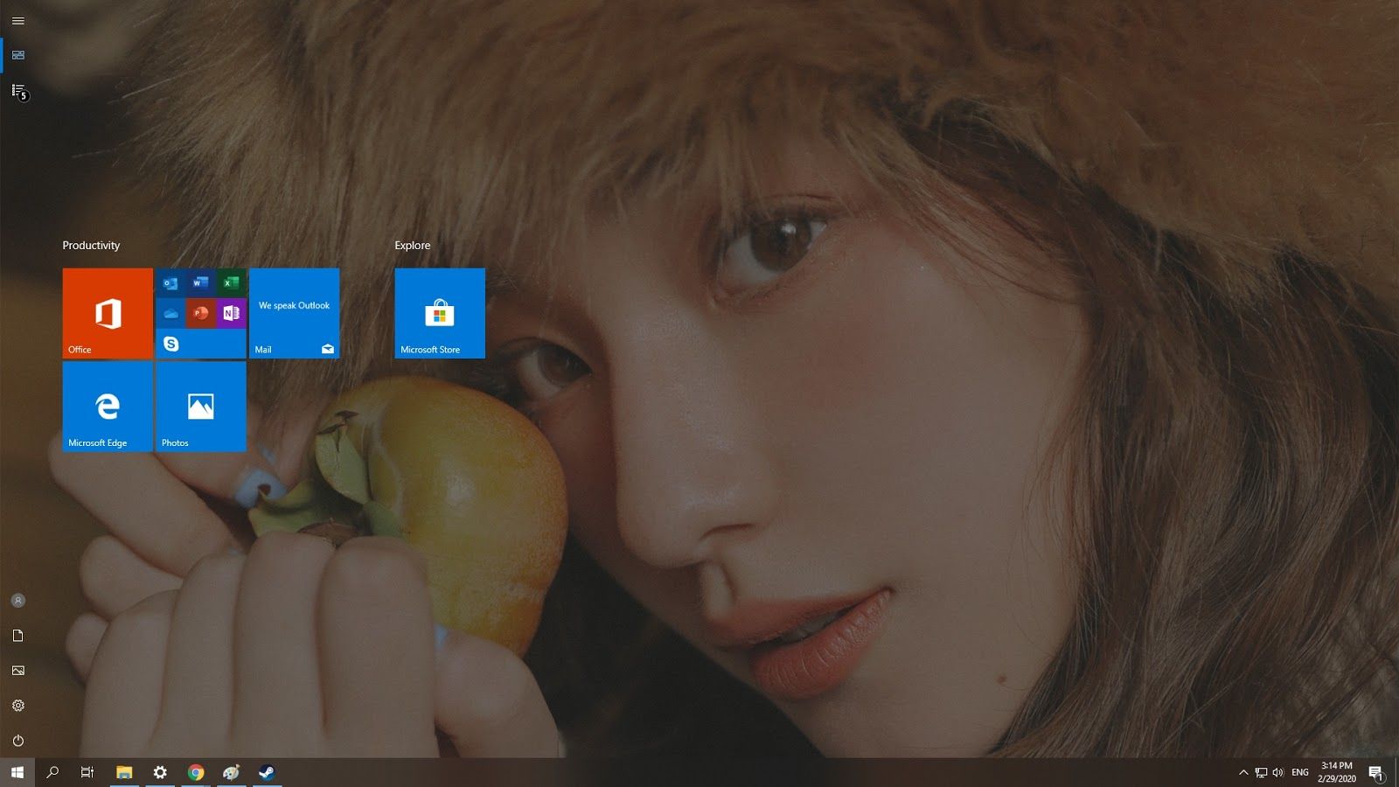Open Settings from the Start sidebar gear
The height and width of the screenshot is (787, 1399).
[18, 705]
